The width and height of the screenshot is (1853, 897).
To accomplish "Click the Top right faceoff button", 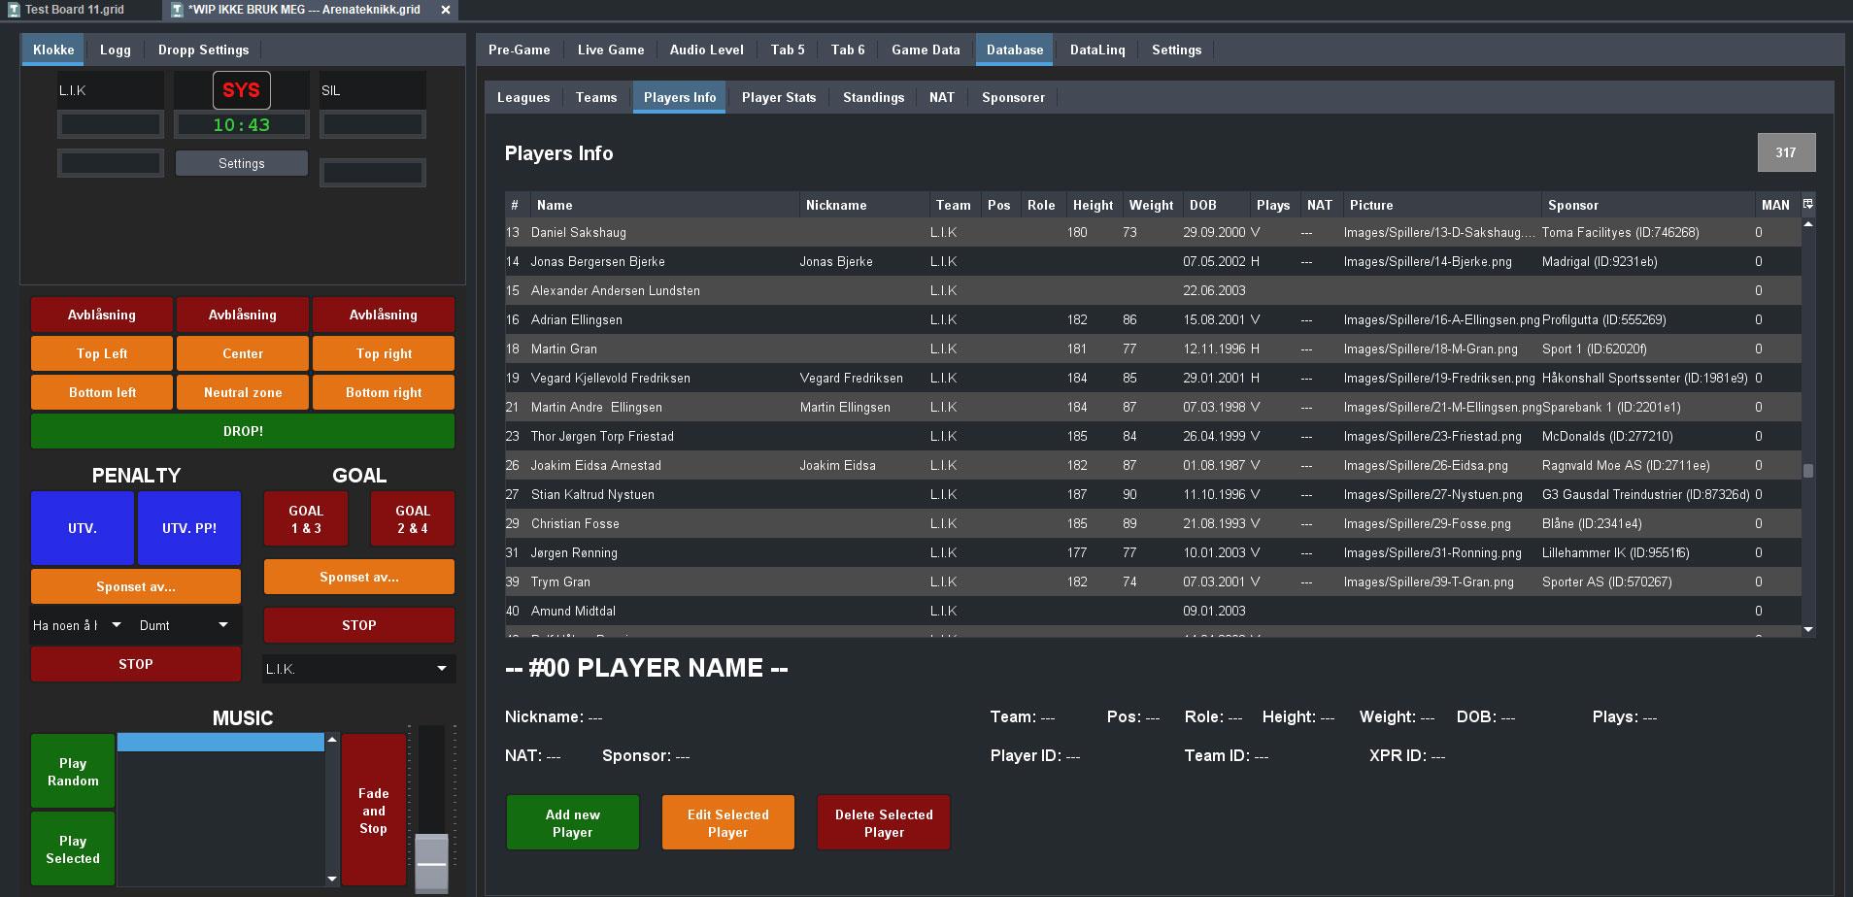I will tap(384, 353).
